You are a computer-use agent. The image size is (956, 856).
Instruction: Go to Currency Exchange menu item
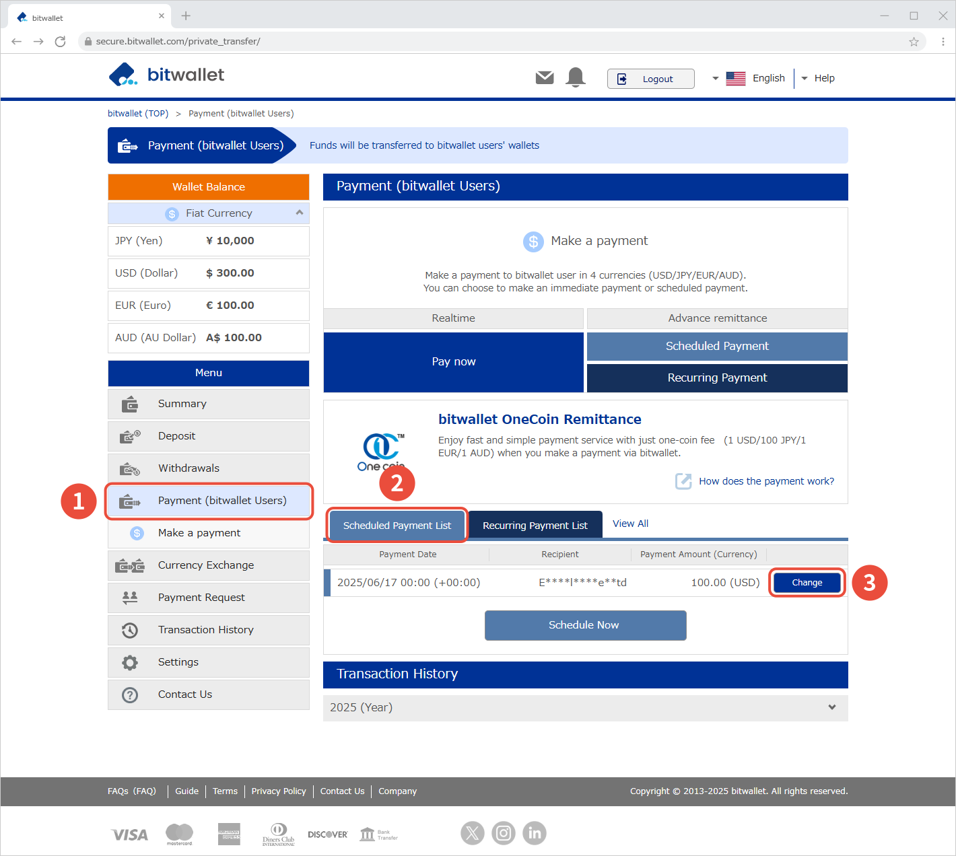point(209,566)
